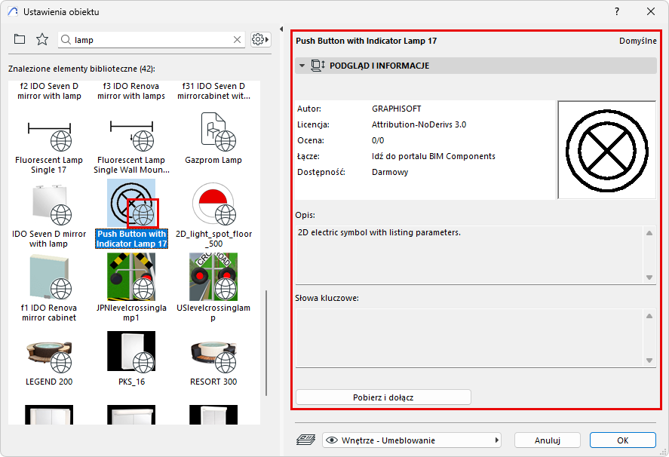
Task: Open help with the question mark
Action: tap(617, 11)
